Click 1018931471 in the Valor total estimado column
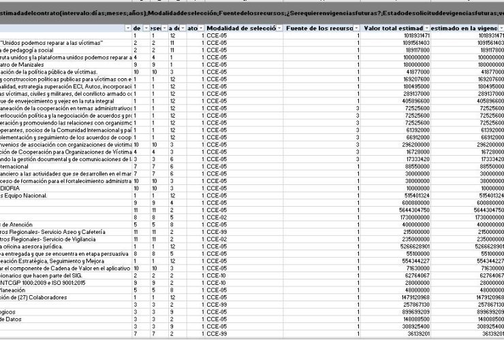Image resolution: width=504 pixels, height=340 pixels. (x=395, y=35)
